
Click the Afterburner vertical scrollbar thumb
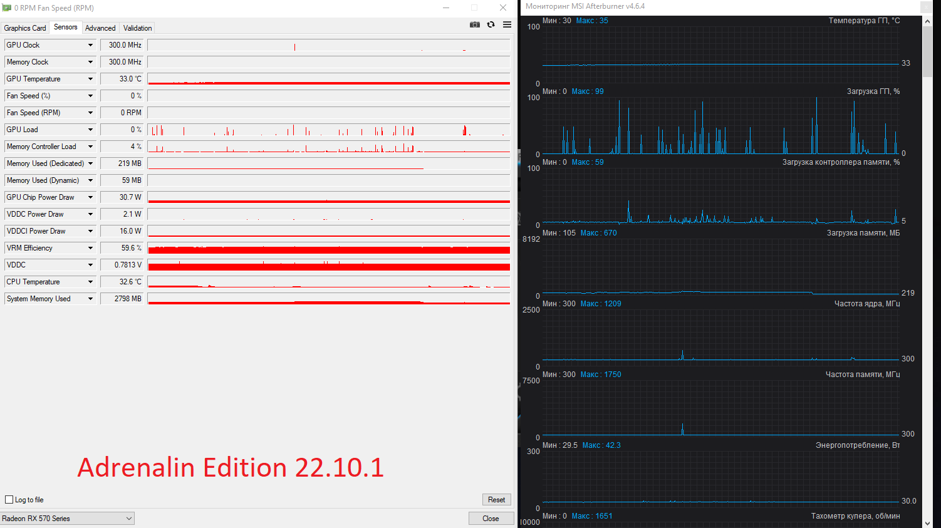(x=927, y=51)
